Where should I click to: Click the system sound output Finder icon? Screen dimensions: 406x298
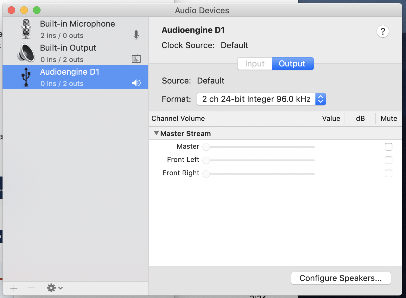point(136,59)
